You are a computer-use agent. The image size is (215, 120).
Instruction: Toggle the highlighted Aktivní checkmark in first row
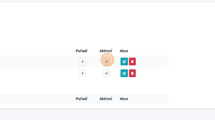[106, 61]
